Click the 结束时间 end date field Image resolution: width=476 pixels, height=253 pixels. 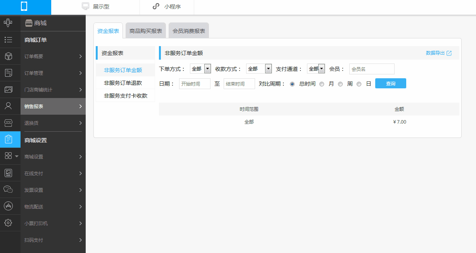coord(239,84)
